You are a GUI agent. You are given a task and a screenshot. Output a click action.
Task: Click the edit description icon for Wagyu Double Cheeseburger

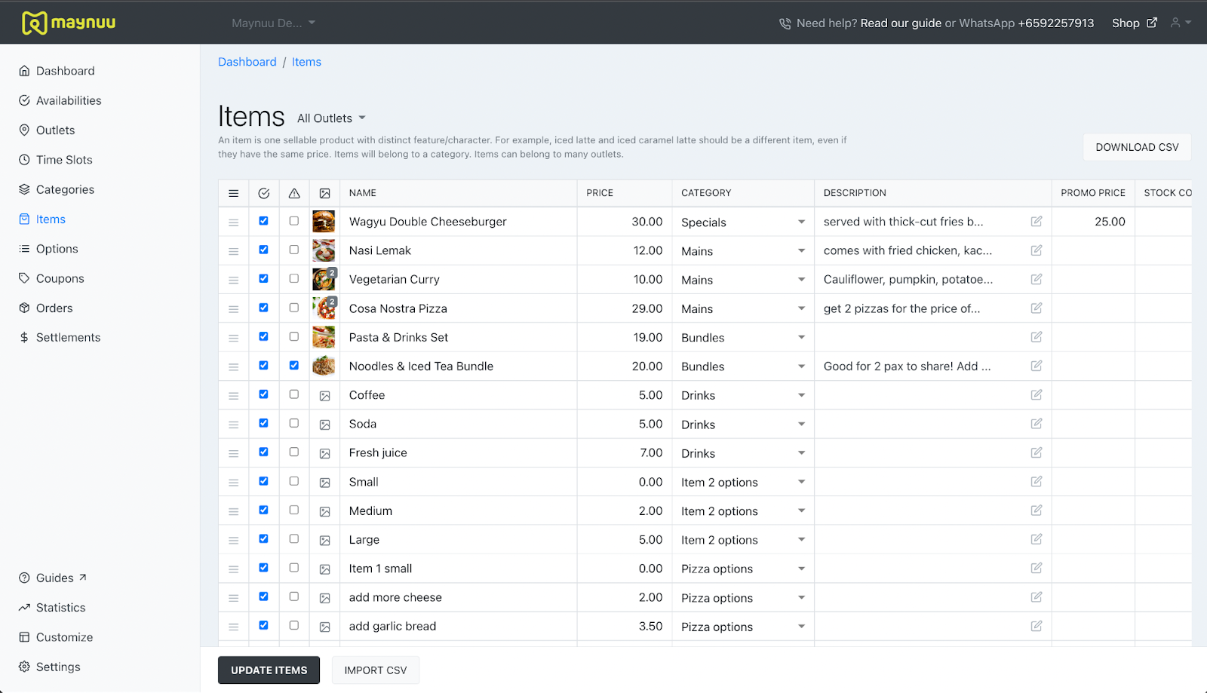1037,221
